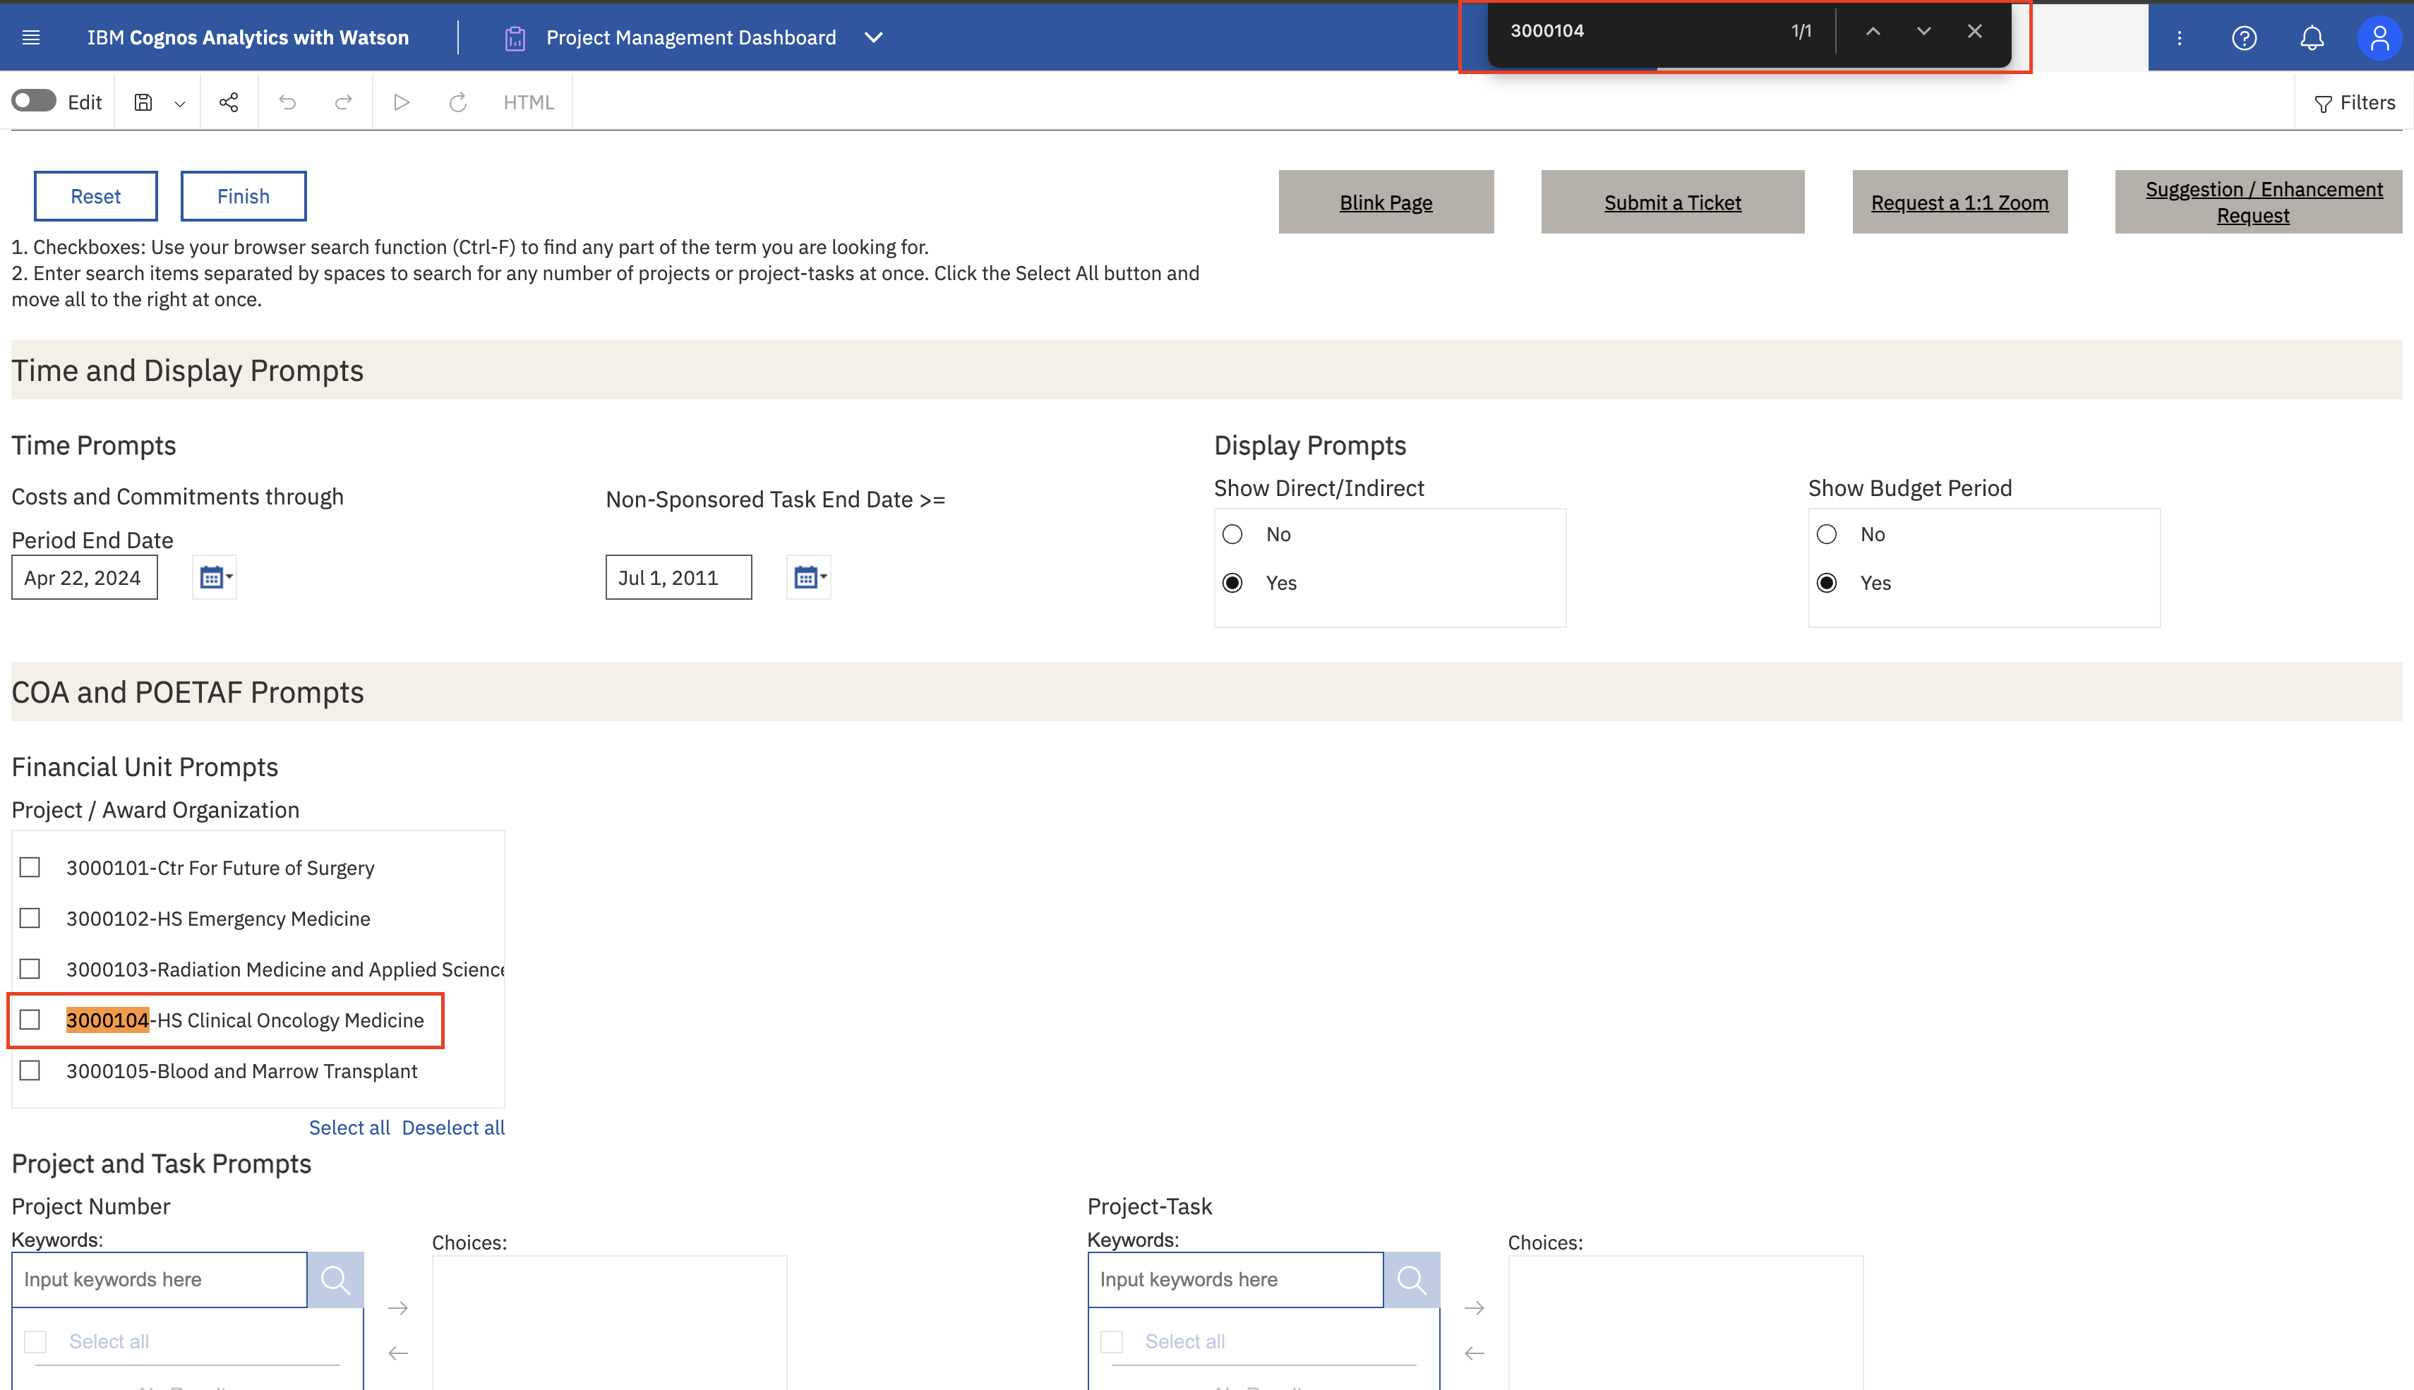Click the Run (play) icon in toolbar
The image size is (2414, 1390).
[401, 102]
